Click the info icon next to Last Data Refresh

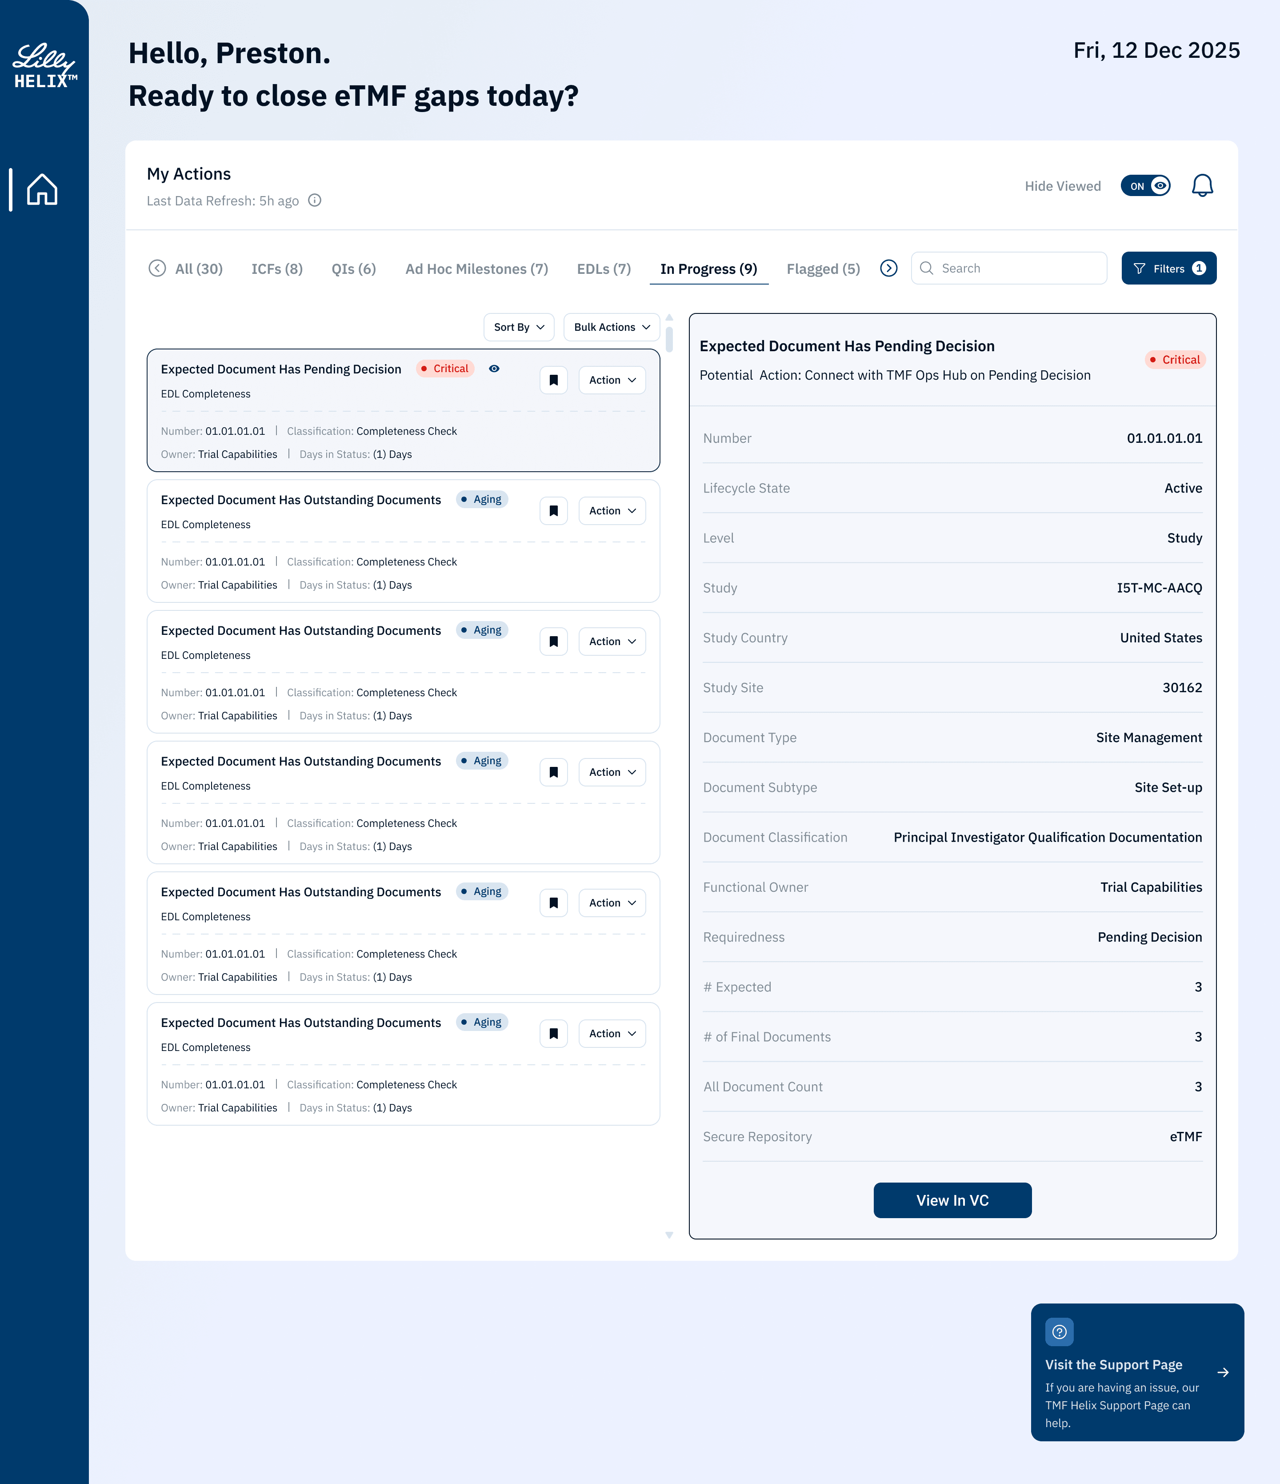click(x=314, y=201)
